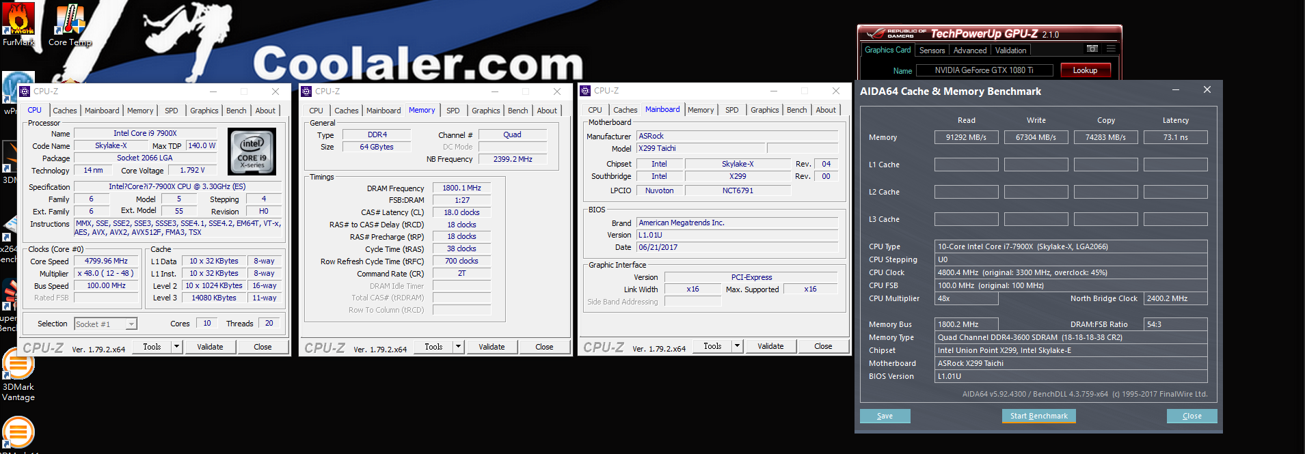Click the empty L1 Cache Read field in AIDA64
1305x454 pixels.
966,165
